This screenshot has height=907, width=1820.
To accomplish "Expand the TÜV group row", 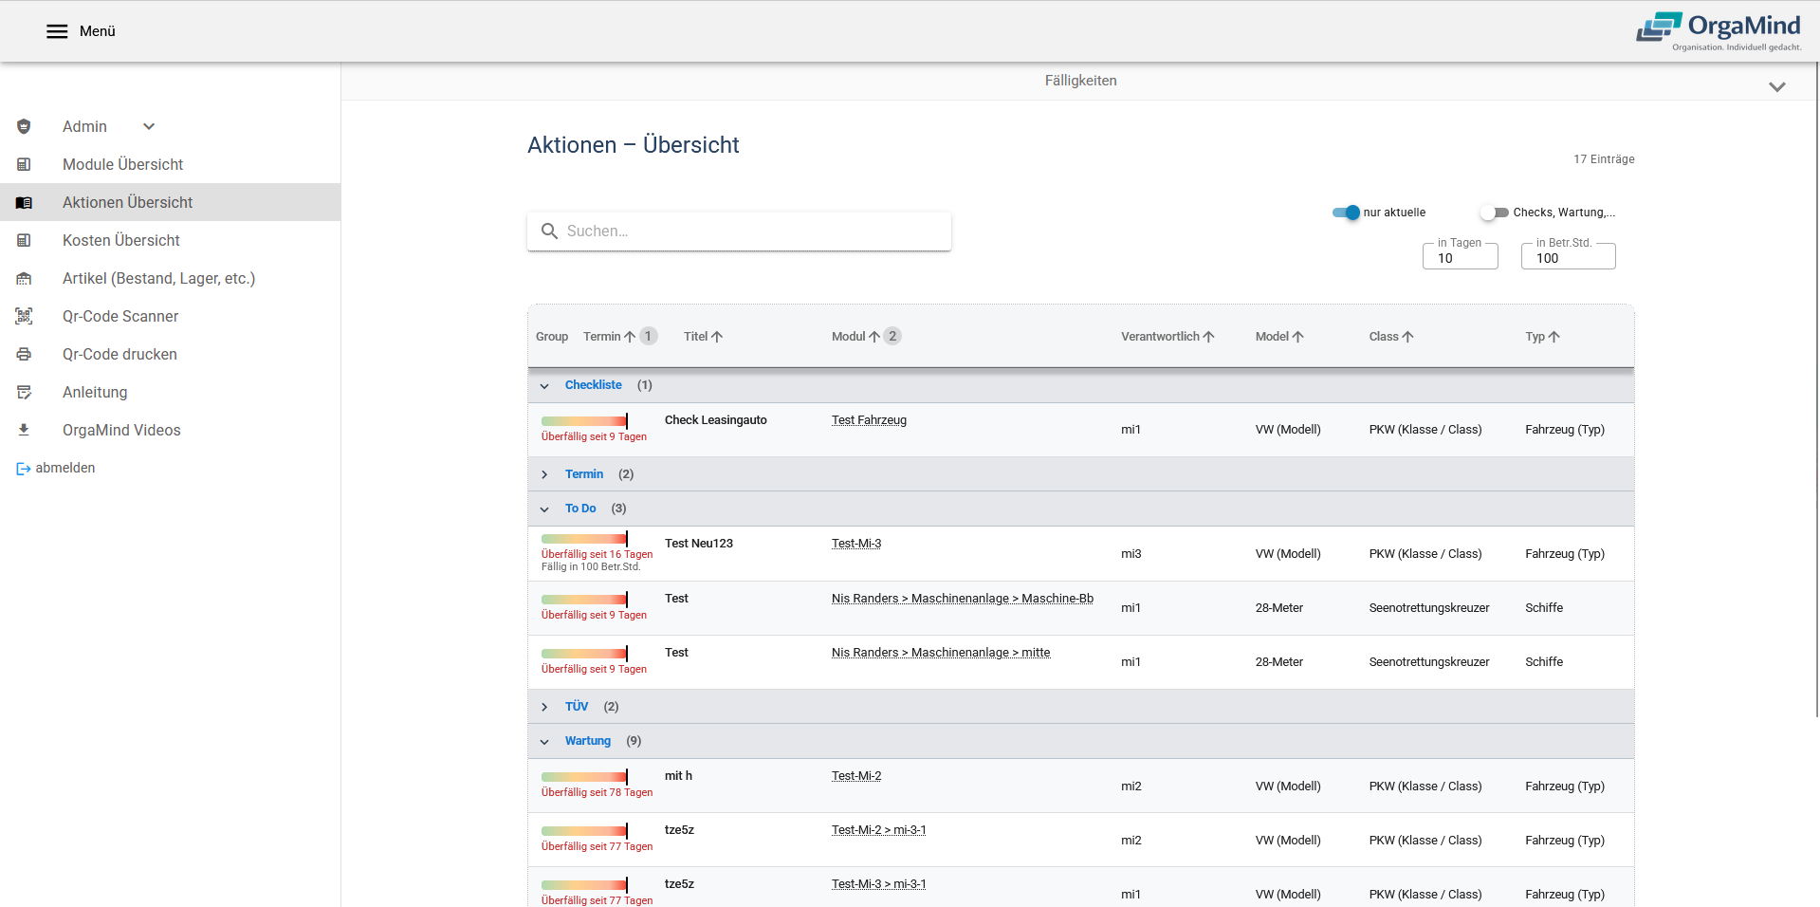I will click(544, 707).
